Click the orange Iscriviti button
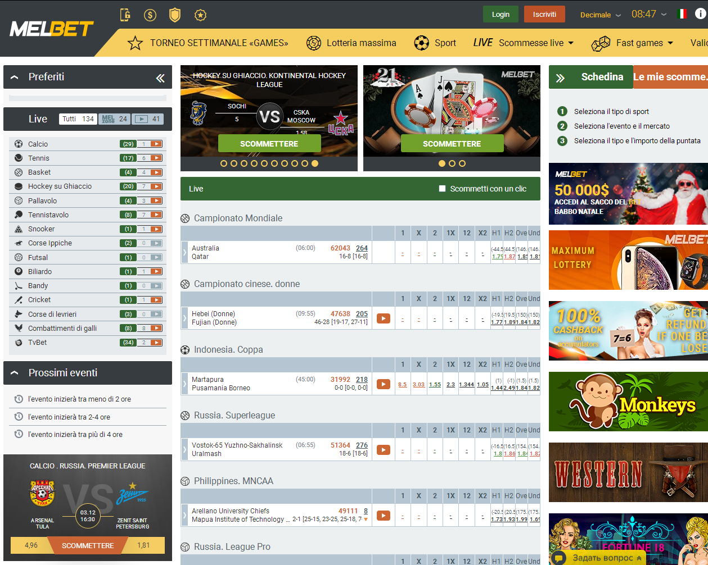The height and width of the screenshot is (565, 708). tap(544, 14)
